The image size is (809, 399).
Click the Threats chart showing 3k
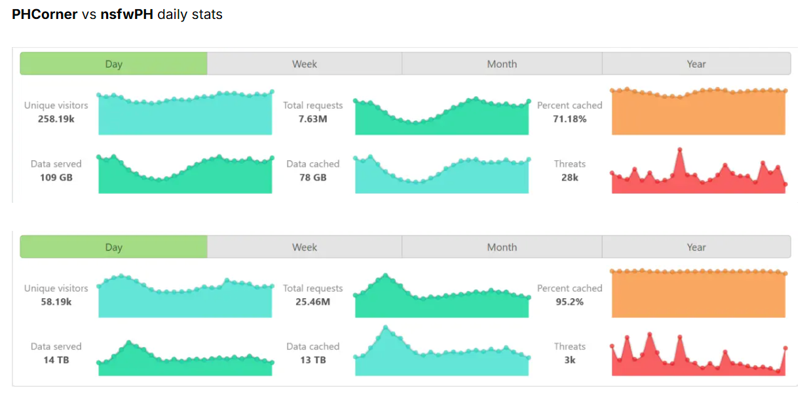click(699, 354)
